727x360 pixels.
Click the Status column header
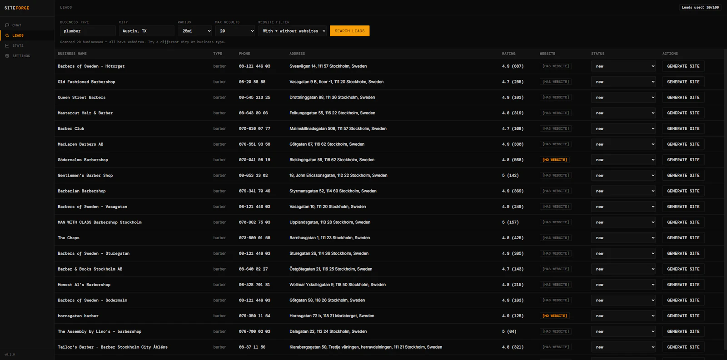(x=598, y=54)
